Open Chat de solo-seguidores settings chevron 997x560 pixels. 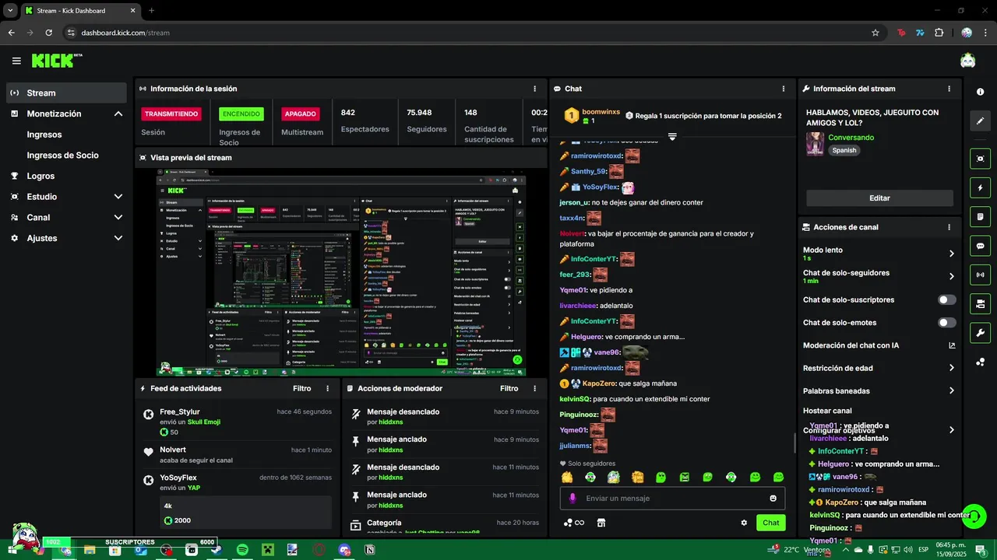[x=952, y=276]
